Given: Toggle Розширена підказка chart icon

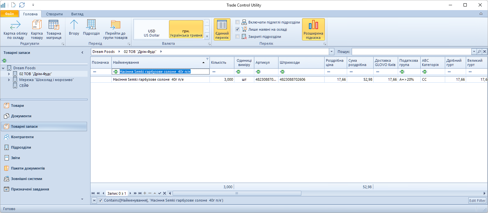Looking at the screenshot, I should [x=313, y=25].
